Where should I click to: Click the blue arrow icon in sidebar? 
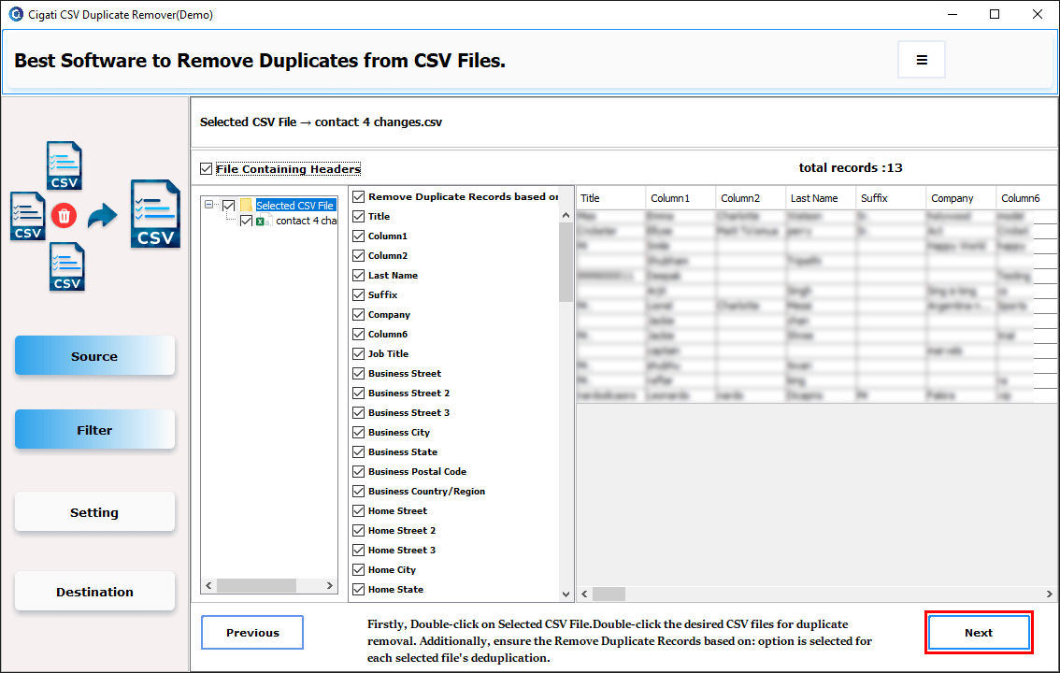[102, 216]
